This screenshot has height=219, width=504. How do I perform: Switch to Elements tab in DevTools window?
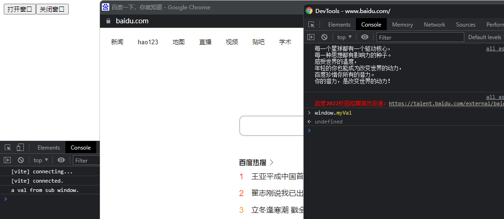(339, 25)
